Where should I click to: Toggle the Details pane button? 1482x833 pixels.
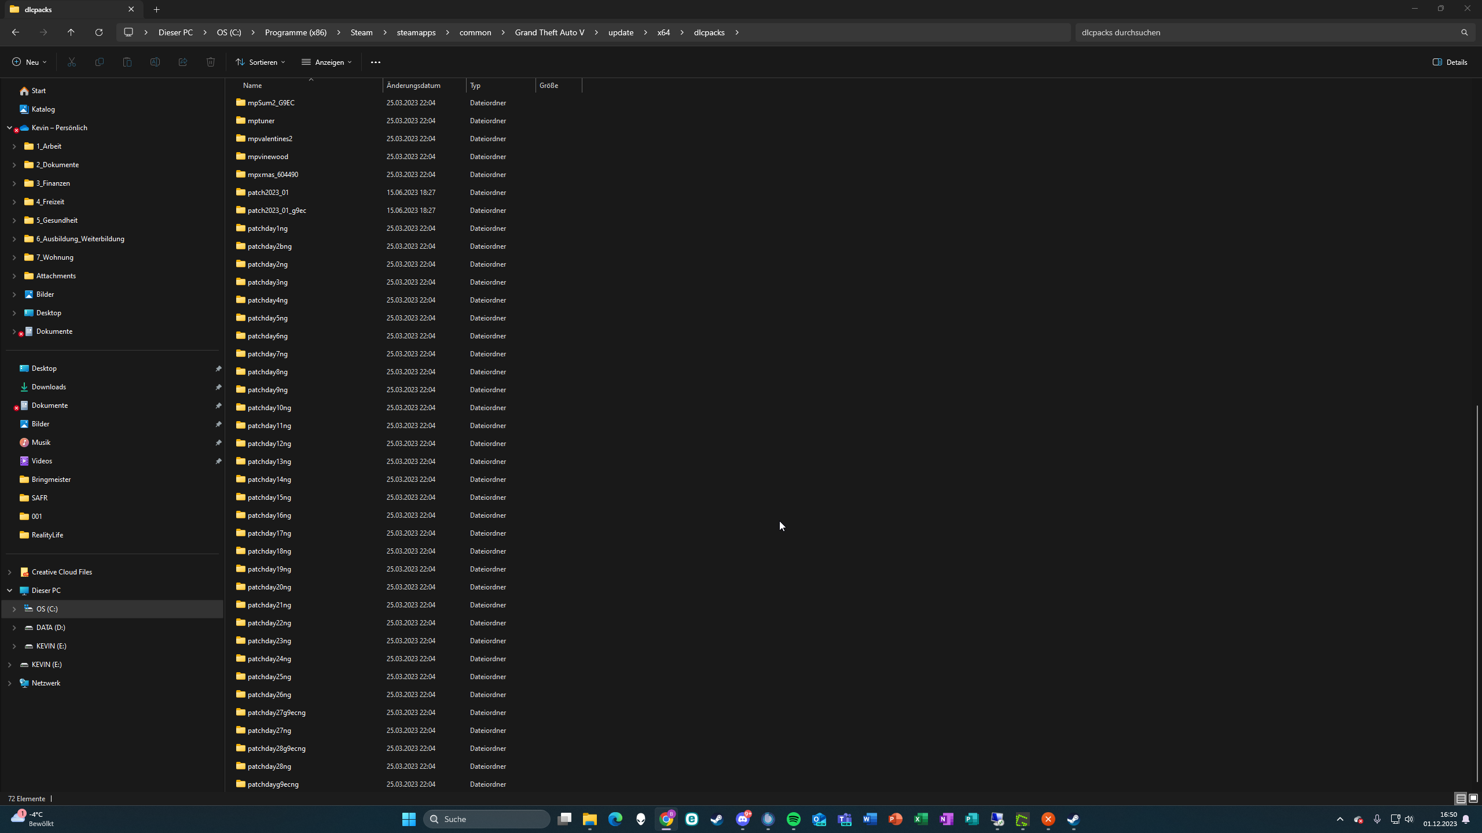click(1450, 62)
